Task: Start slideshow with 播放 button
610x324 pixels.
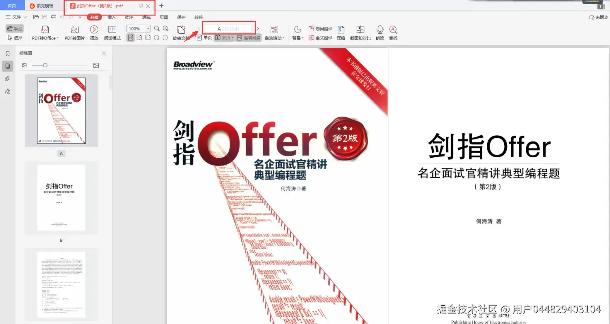Action: point(94,33)
